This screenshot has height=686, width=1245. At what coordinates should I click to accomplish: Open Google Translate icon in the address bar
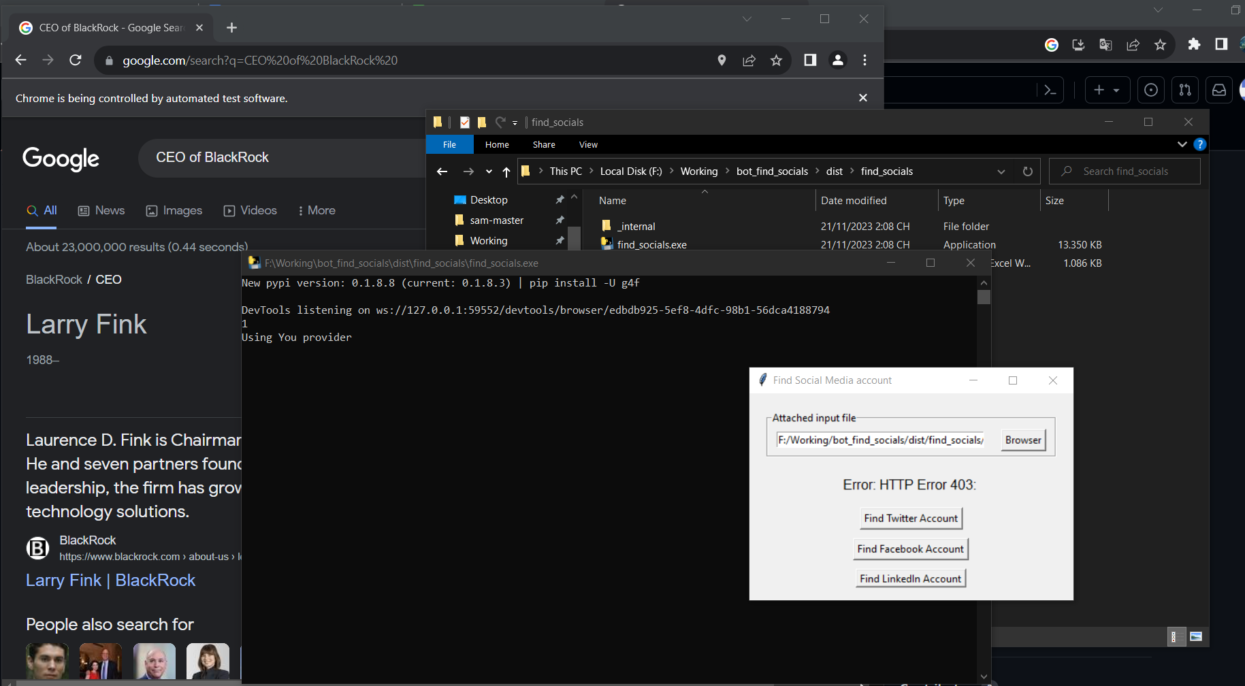(x=1105, y=45)
